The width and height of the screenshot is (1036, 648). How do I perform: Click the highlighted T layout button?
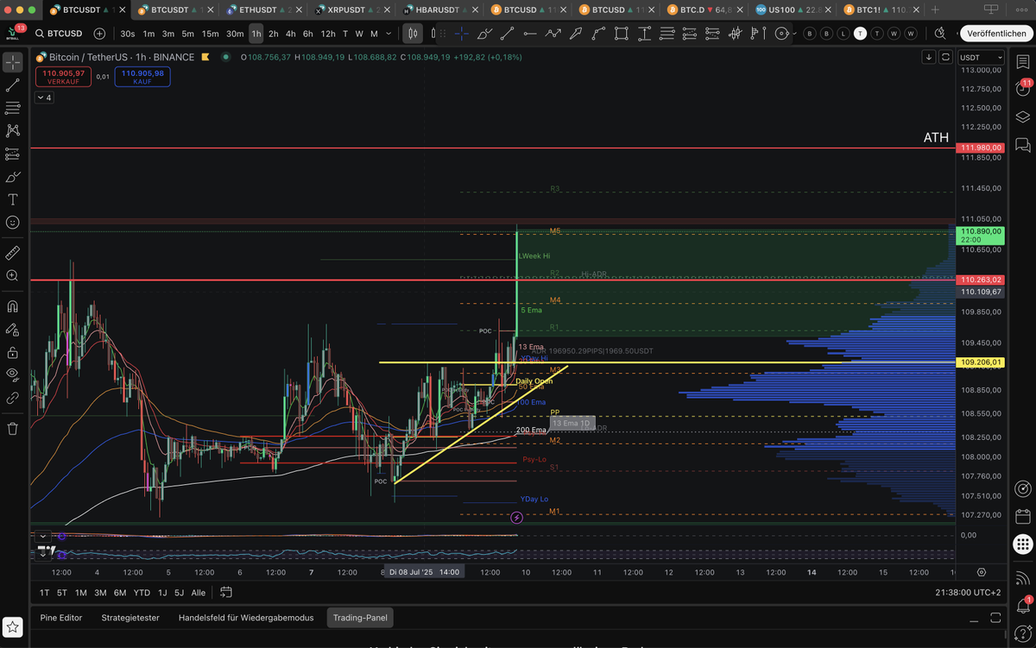(x=861, y=34)
